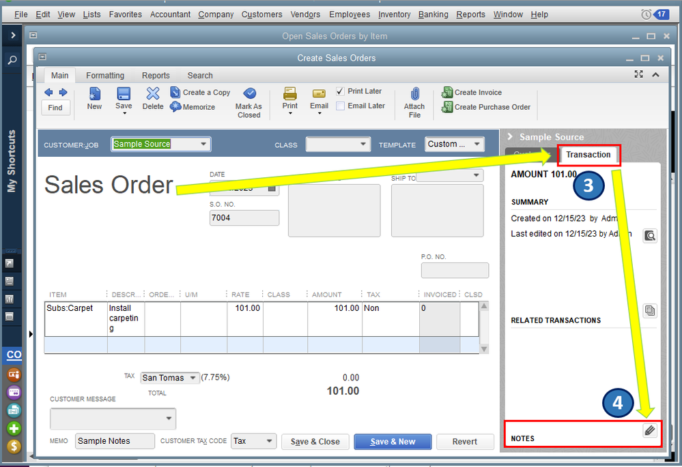Open the Ship To dropdown
682x467 pixels.
click(x=477, y=175)
